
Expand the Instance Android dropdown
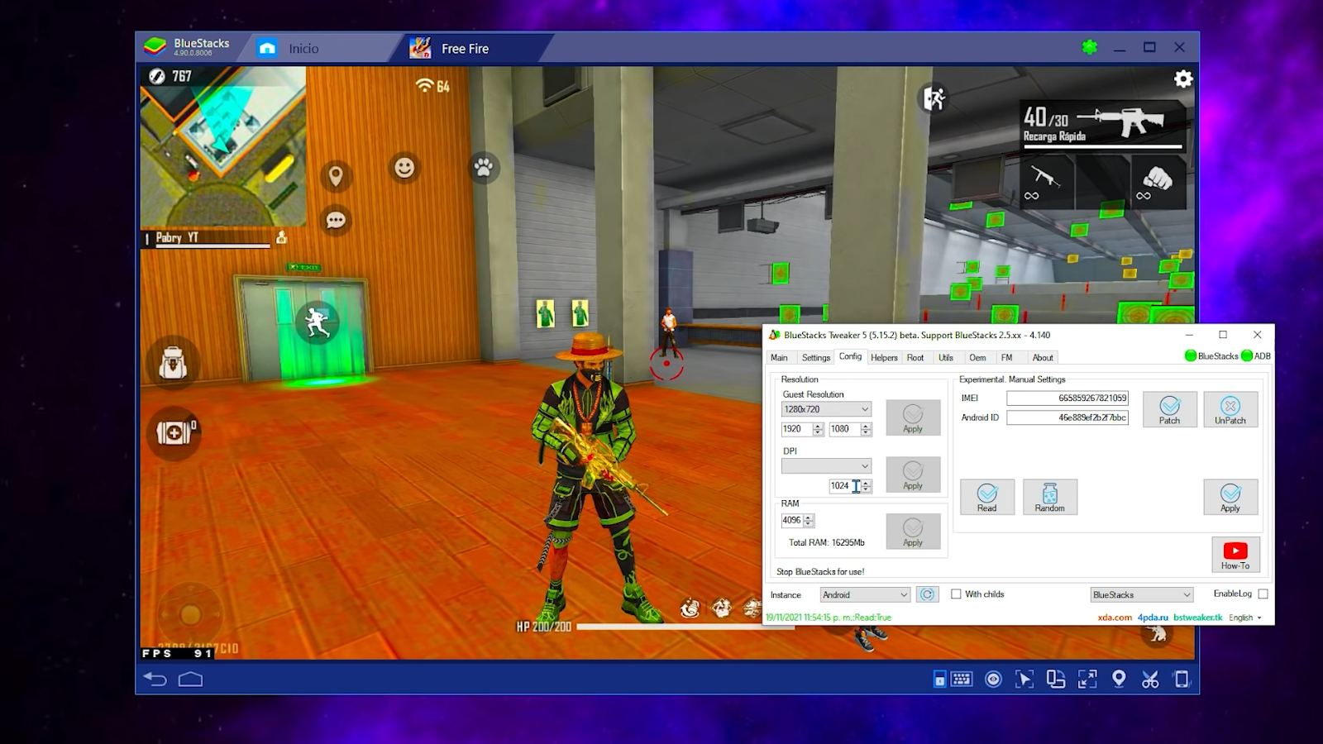tap(865, 594)
